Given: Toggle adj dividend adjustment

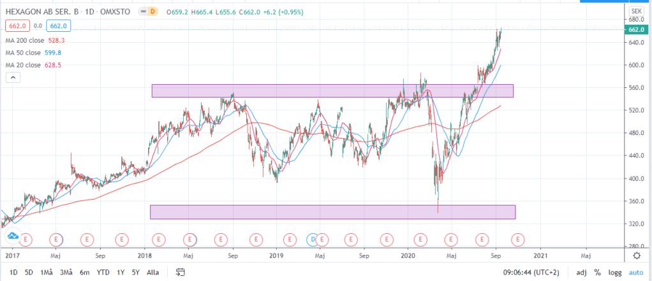Looking at the screenshot, I should point(581,272).
